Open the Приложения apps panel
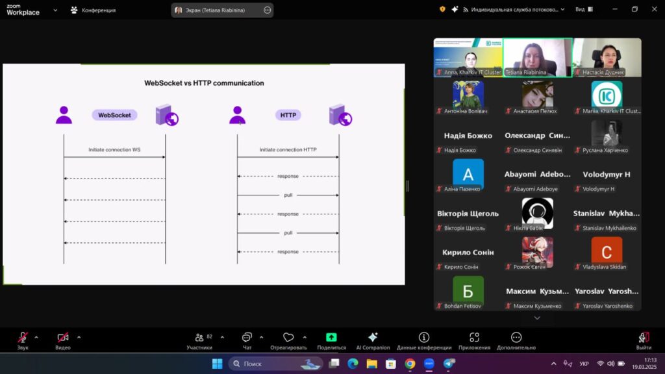 (x=474, y=340)
